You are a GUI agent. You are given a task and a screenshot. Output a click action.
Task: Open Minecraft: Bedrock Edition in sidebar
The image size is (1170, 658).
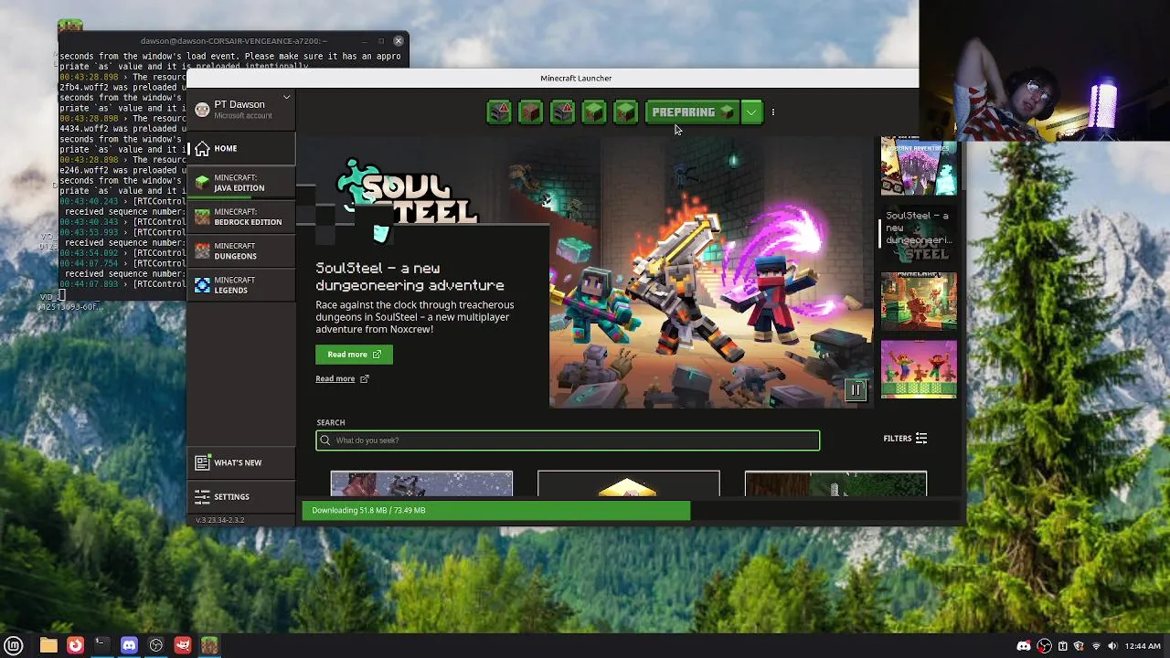(x=241, y=217)
